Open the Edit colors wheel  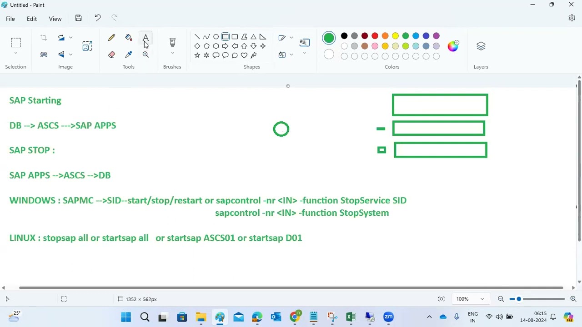point(453,46)
